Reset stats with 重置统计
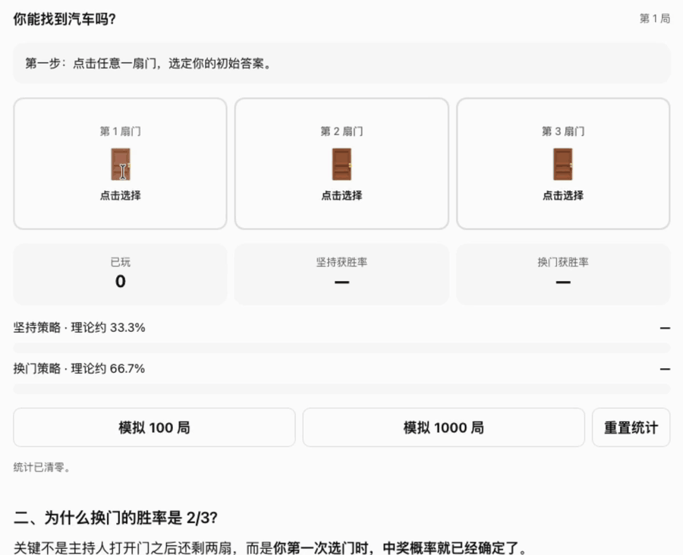This screenshot has height=555, width=683. [631, 427]
